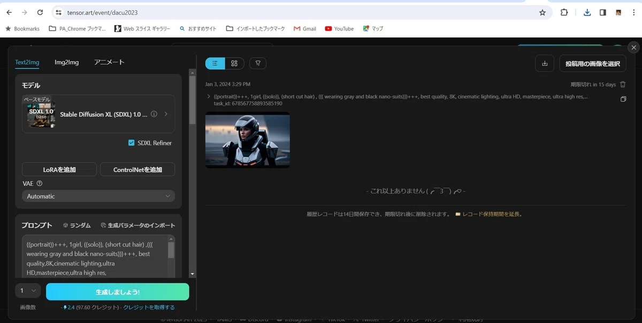Copy the prompt of the task
Screen dimensions: 642x323
[x=623, y=99]
